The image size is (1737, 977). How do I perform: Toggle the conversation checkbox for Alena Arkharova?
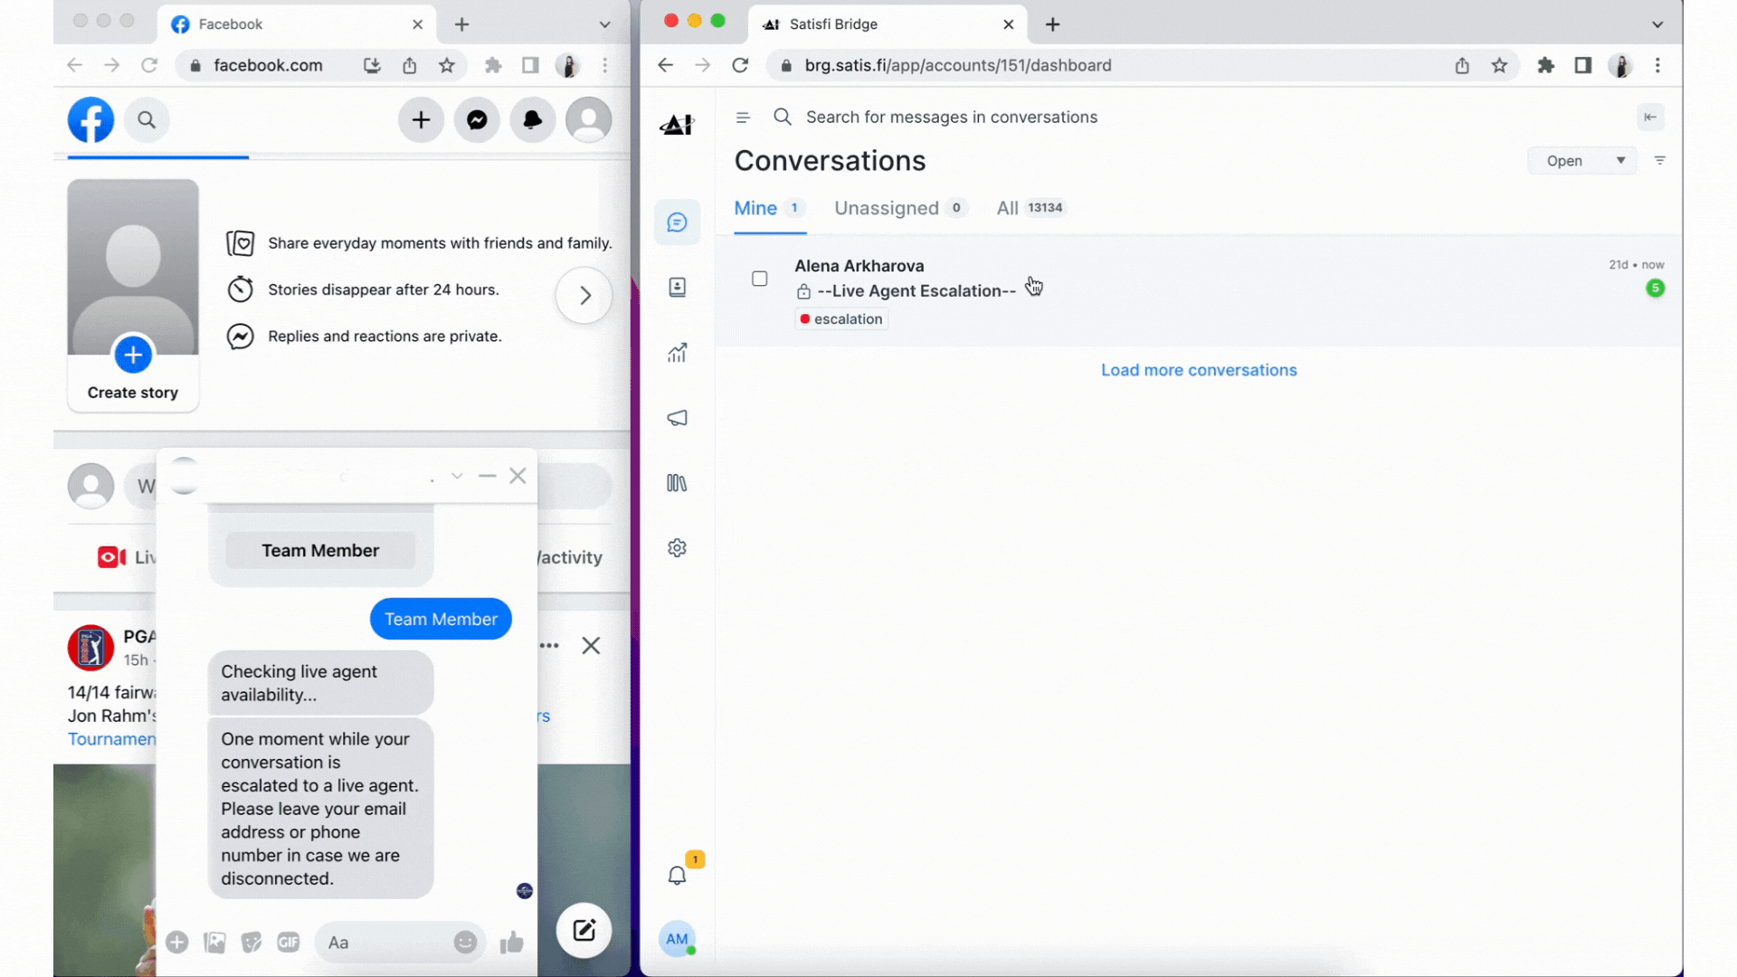(x=759, y=278)
